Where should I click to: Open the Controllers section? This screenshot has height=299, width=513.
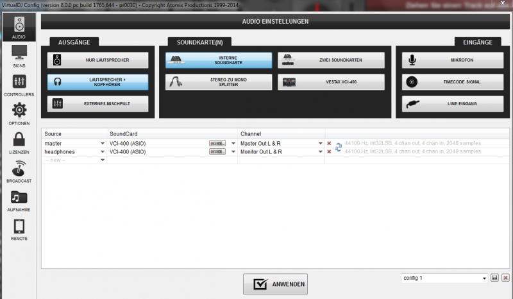[19, 85]
